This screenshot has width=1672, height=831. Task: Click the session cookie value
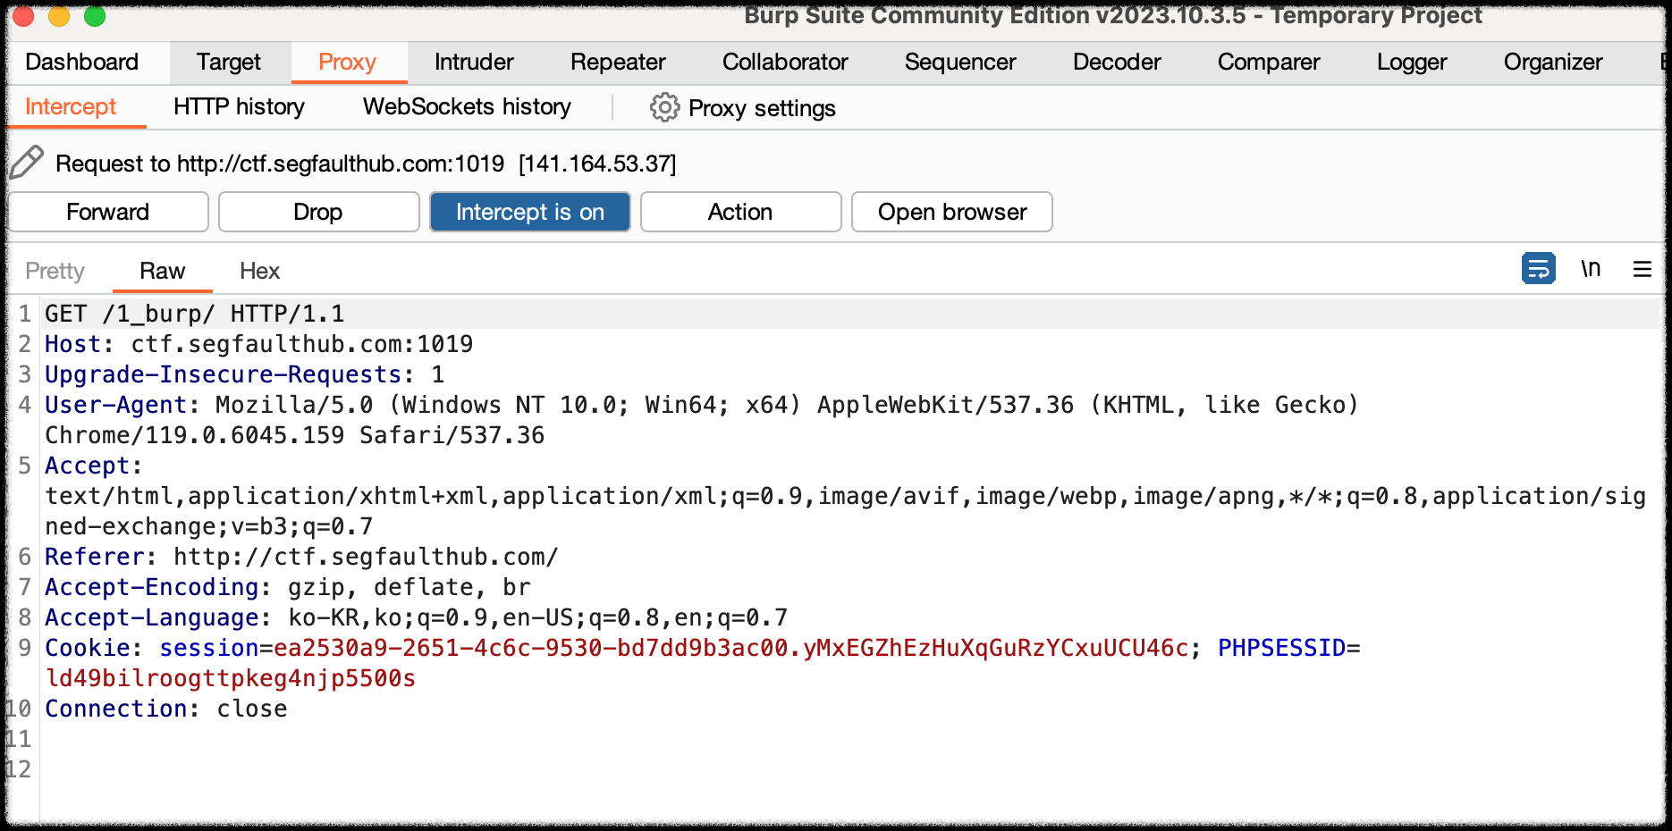tap(731, 648)
